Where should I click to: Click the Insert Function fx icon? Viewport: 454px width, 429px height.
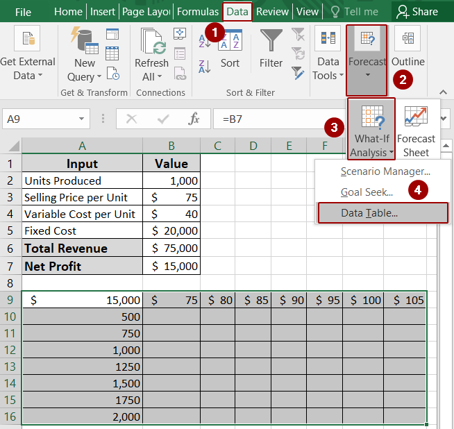pos(194,119)
